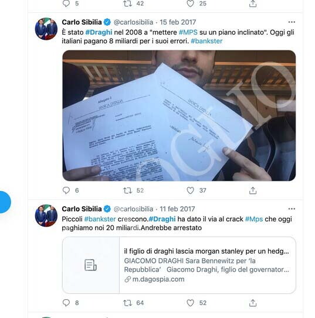Open more options on 15 feb tweet
The image size is (315, 318).
292,22
